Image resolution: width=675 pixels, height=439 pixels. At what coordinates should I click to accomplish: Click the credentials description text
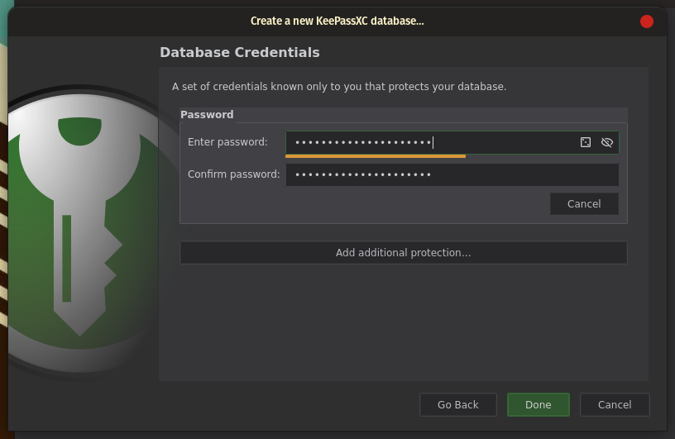[339, 87]
